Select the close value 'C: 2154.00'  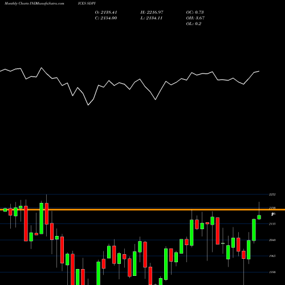106,18
